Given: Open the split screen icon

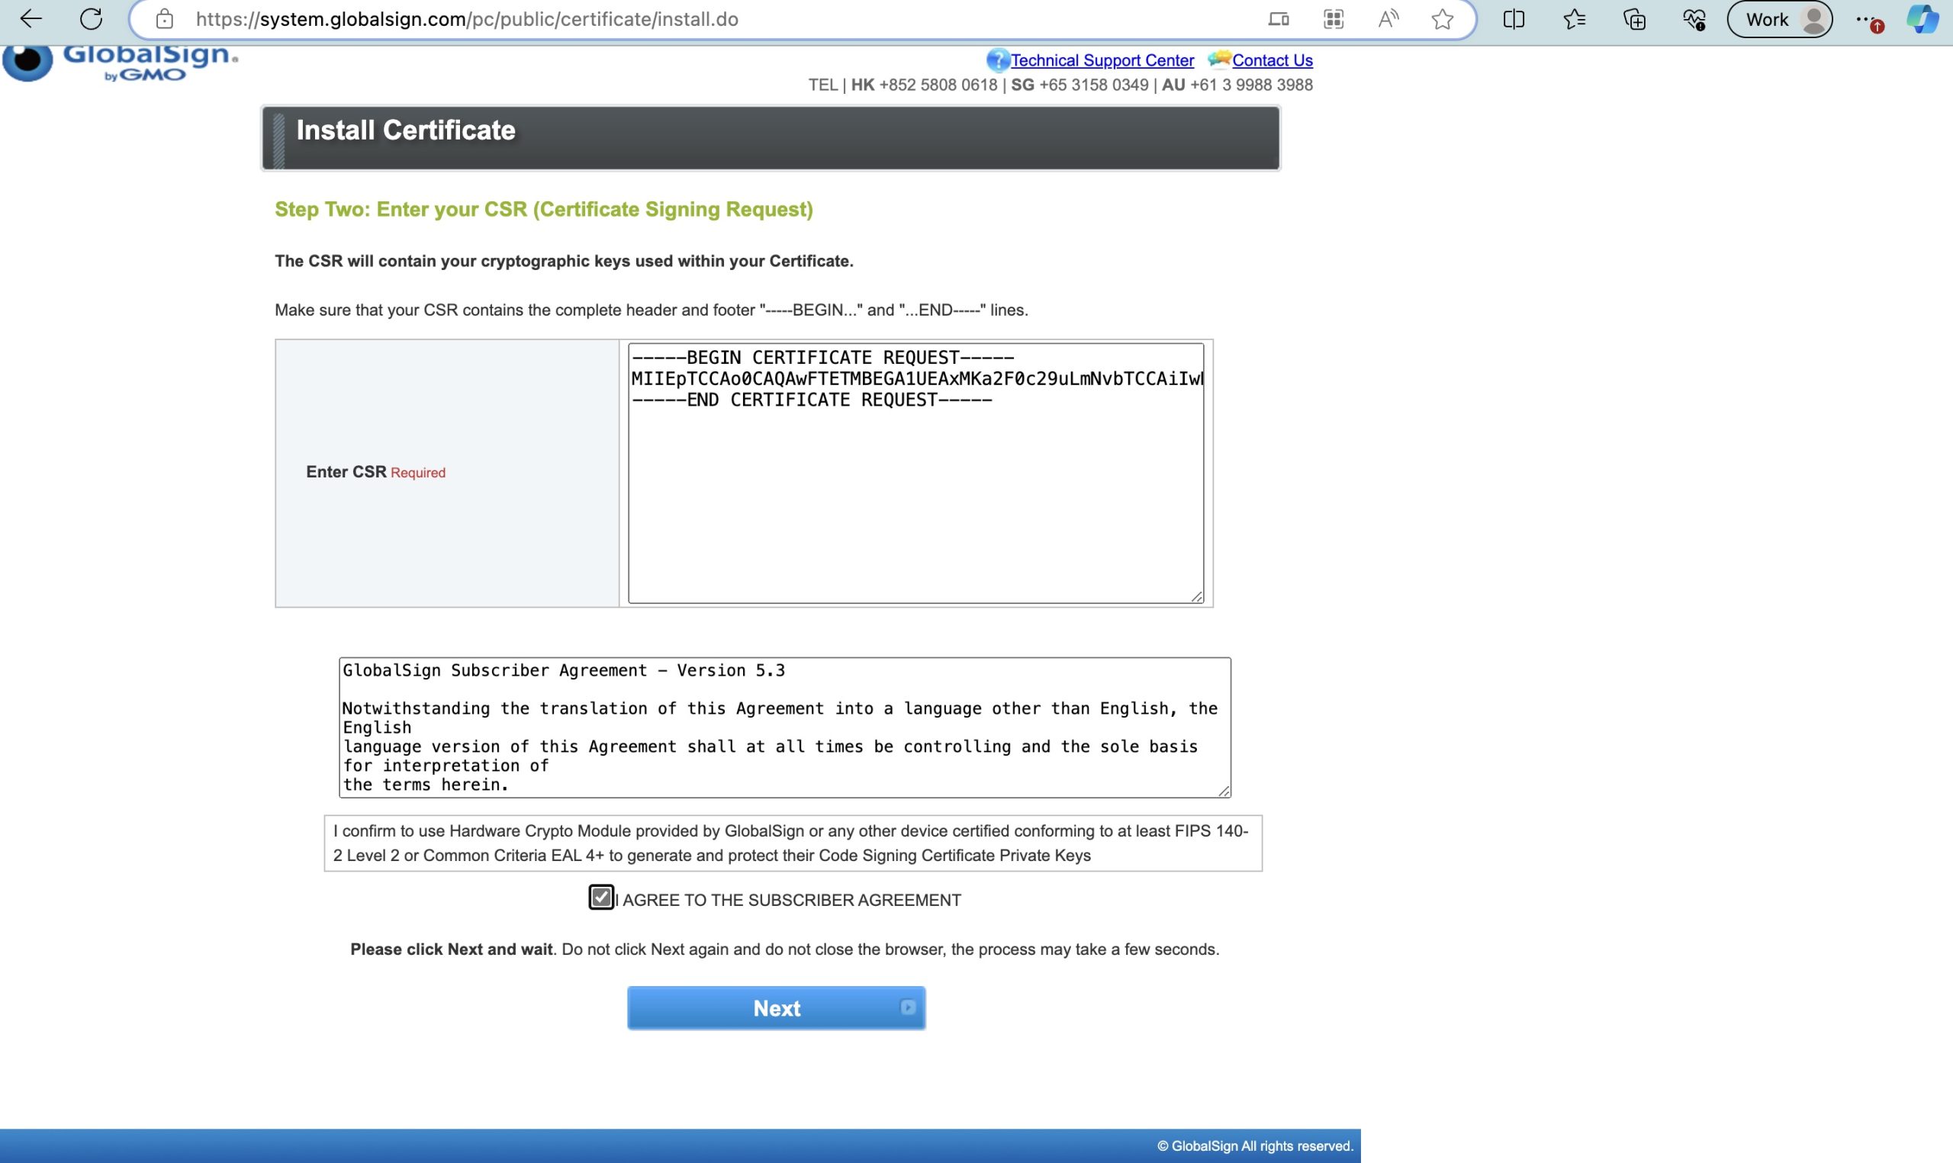Looking at the screenshot, I should (x=1514, y=19).
